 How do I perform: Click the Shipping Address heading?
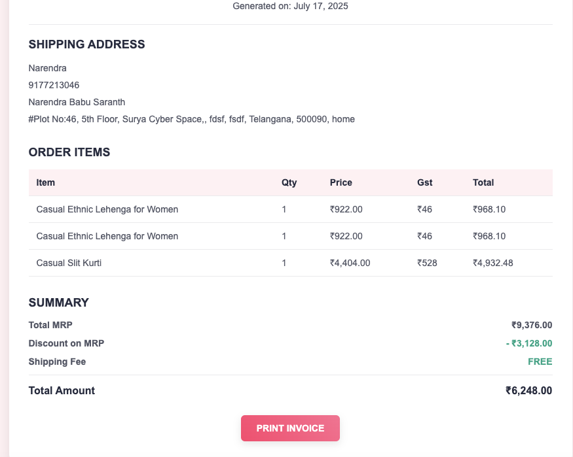pyautogui.click(x=86, y=44)
